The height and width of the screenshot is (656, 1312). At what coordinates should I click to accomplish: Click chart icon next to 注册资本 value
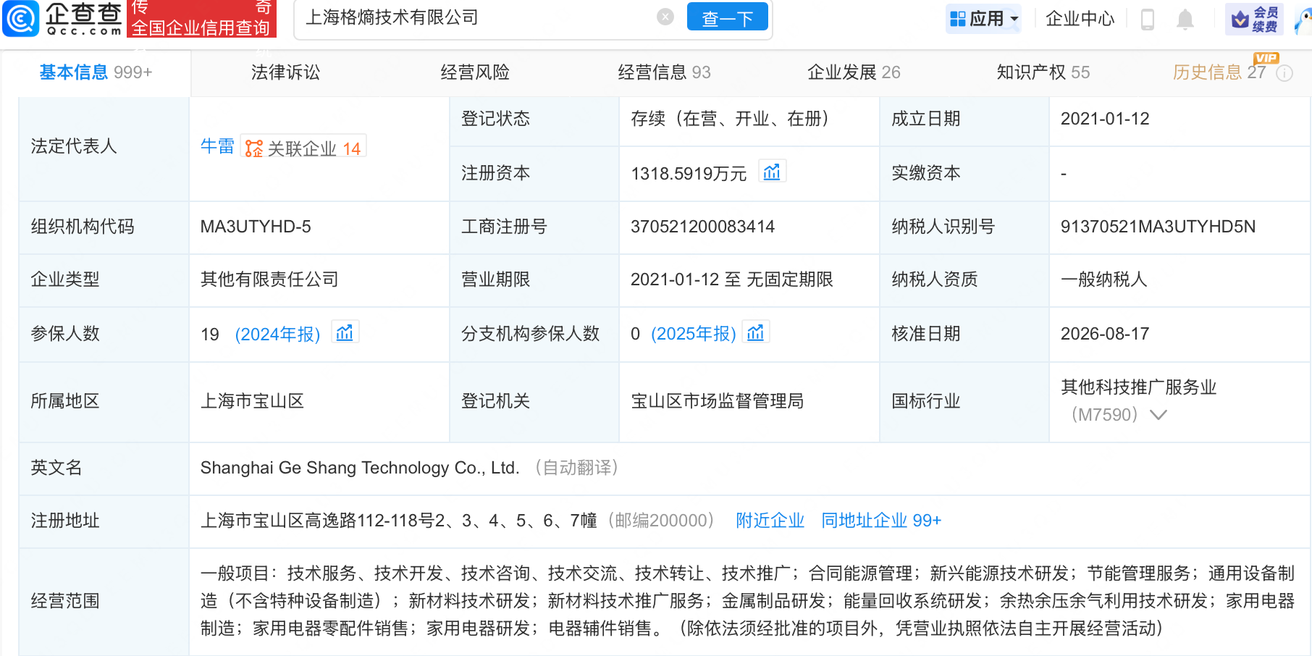point(772,172)
